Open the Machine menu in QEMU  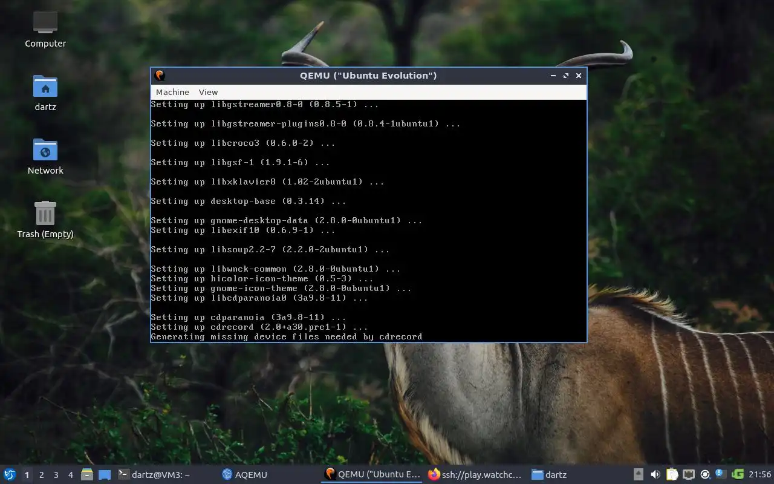pyautogui.click(x=172, y=92)
